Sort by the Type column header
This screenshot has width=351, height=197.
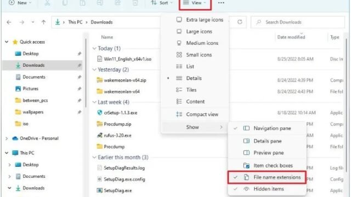click(335, 37)
